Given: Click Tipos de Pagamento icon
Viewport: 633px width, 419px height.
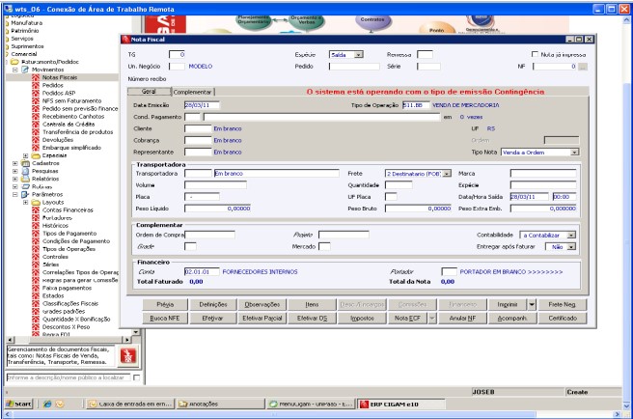Looking at the screenshot, I should [36, 234].
